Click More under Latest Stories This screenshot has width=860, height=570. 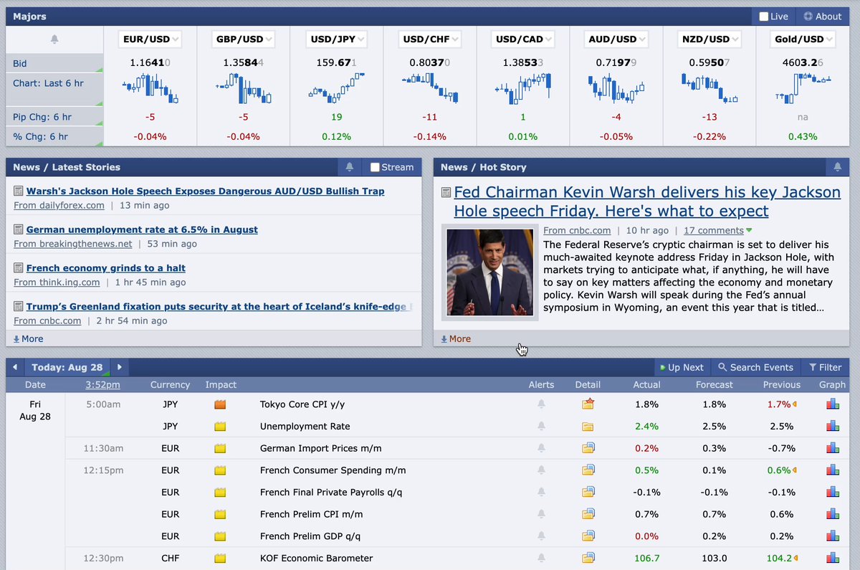(29, 339)
